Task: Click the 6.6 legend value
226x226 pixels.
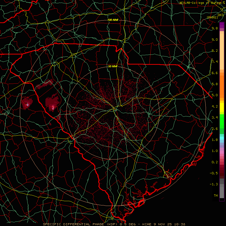Action: point(215,73)
